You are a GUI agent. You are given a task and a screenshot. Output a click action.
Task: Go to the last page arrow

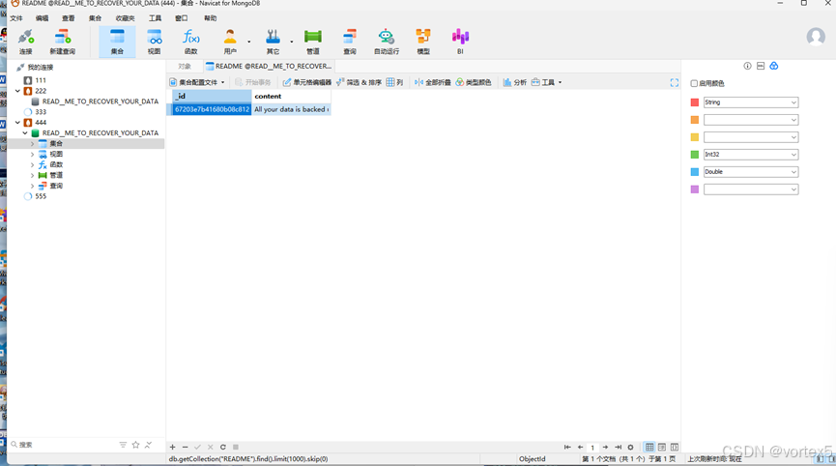click(x=618, y=447)
